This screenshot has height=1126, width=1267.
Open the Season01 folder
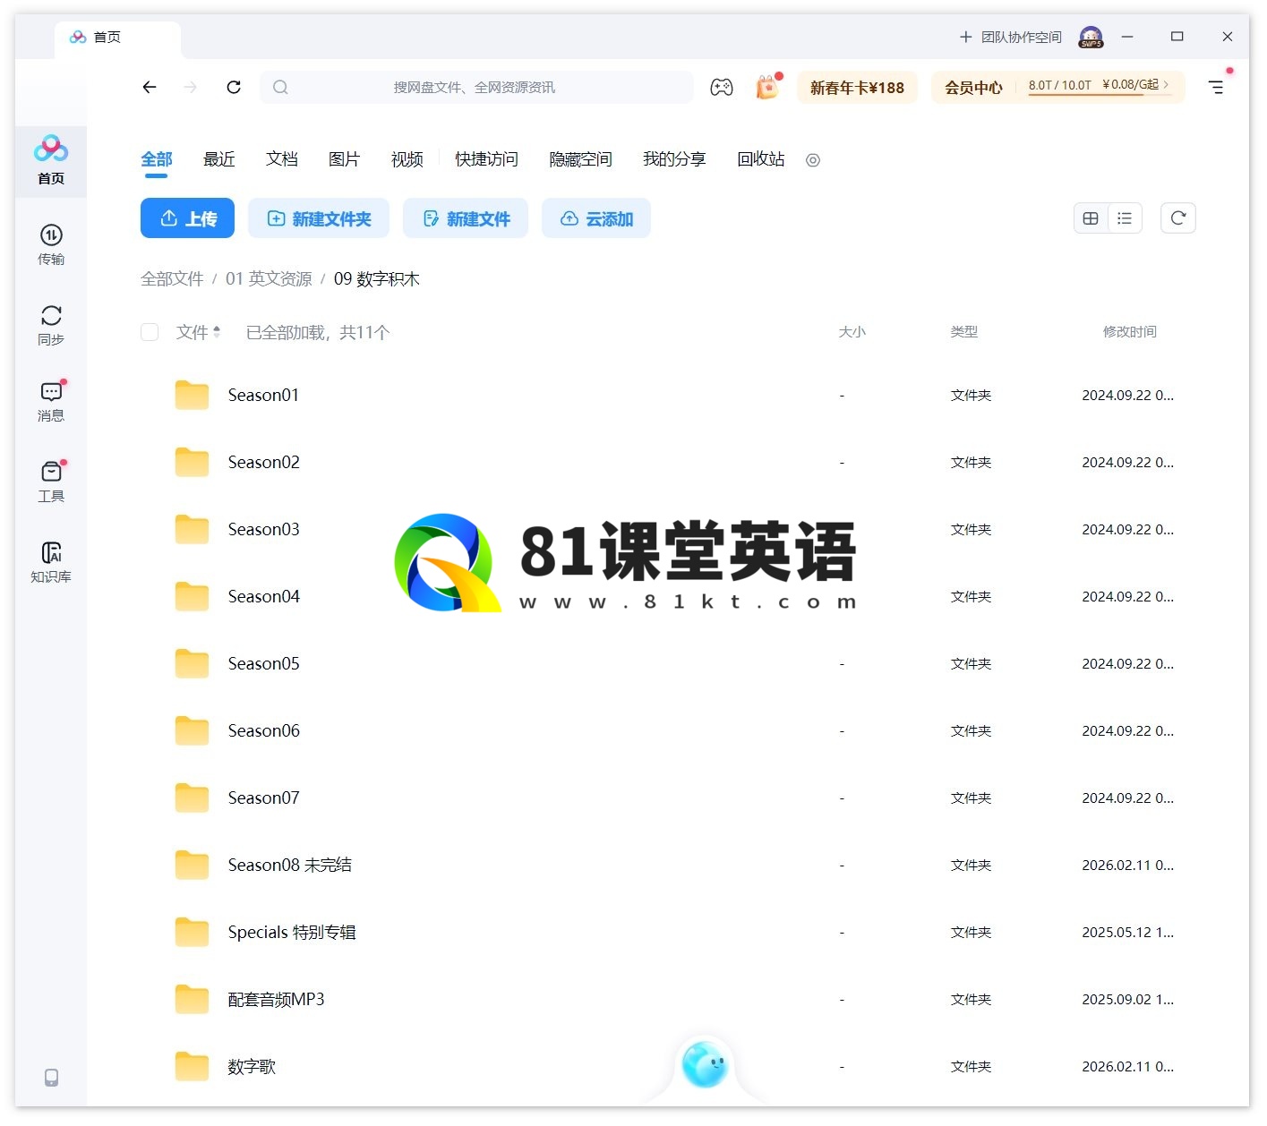point(263,395)
